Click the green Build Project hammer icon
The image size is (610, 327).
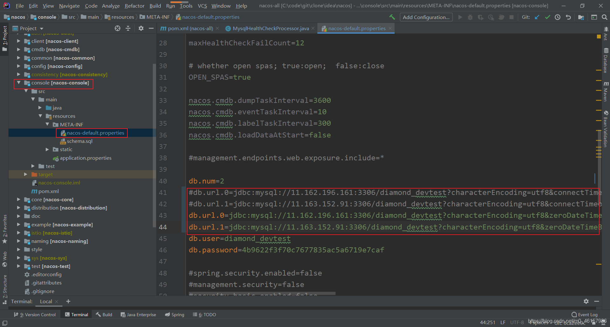click(x=392, y=17)
